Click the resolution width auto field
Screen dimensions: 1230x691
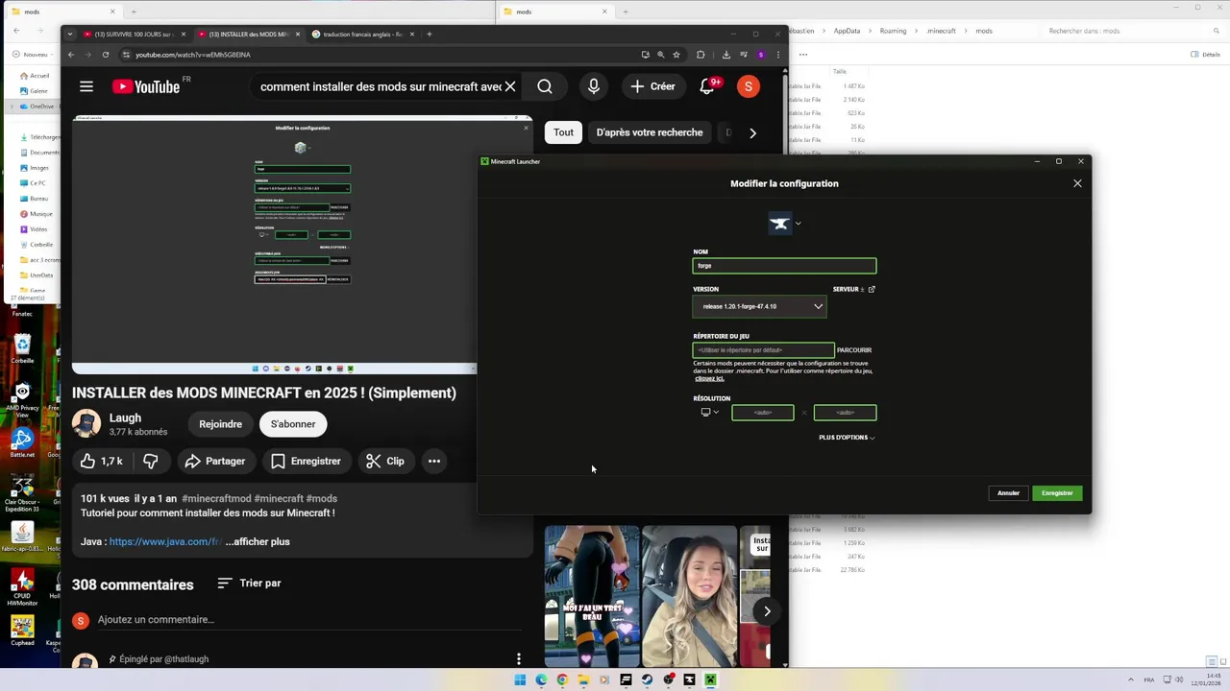tap(763, 413)
